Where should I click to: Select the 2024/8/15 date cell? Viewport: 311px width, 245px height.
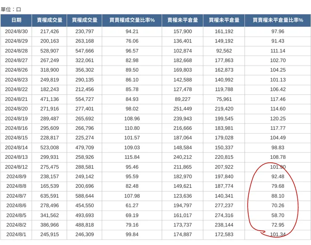(x=16, y=138)
